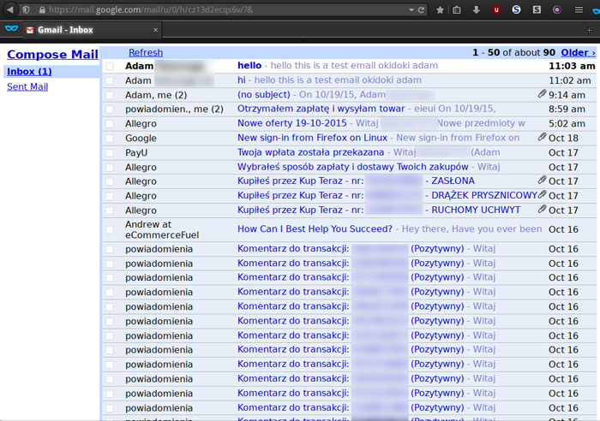Go to Older messages
600x421 pixels.
point(579,52)
